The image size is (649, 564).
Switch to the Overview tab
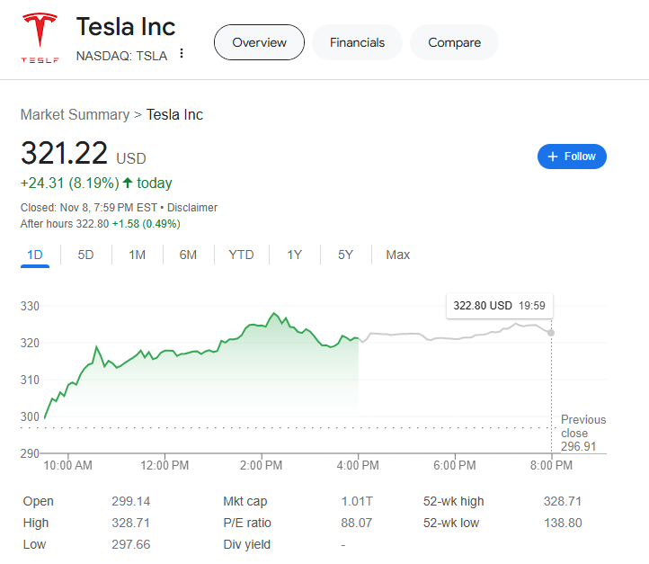[x=259, y=42]
